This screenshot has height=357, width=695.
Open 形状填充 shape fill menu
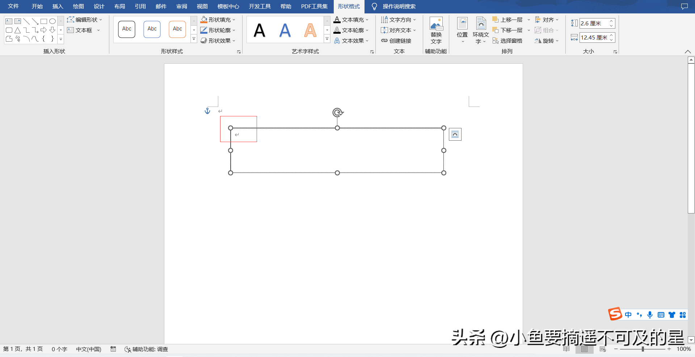pos(218,20)
